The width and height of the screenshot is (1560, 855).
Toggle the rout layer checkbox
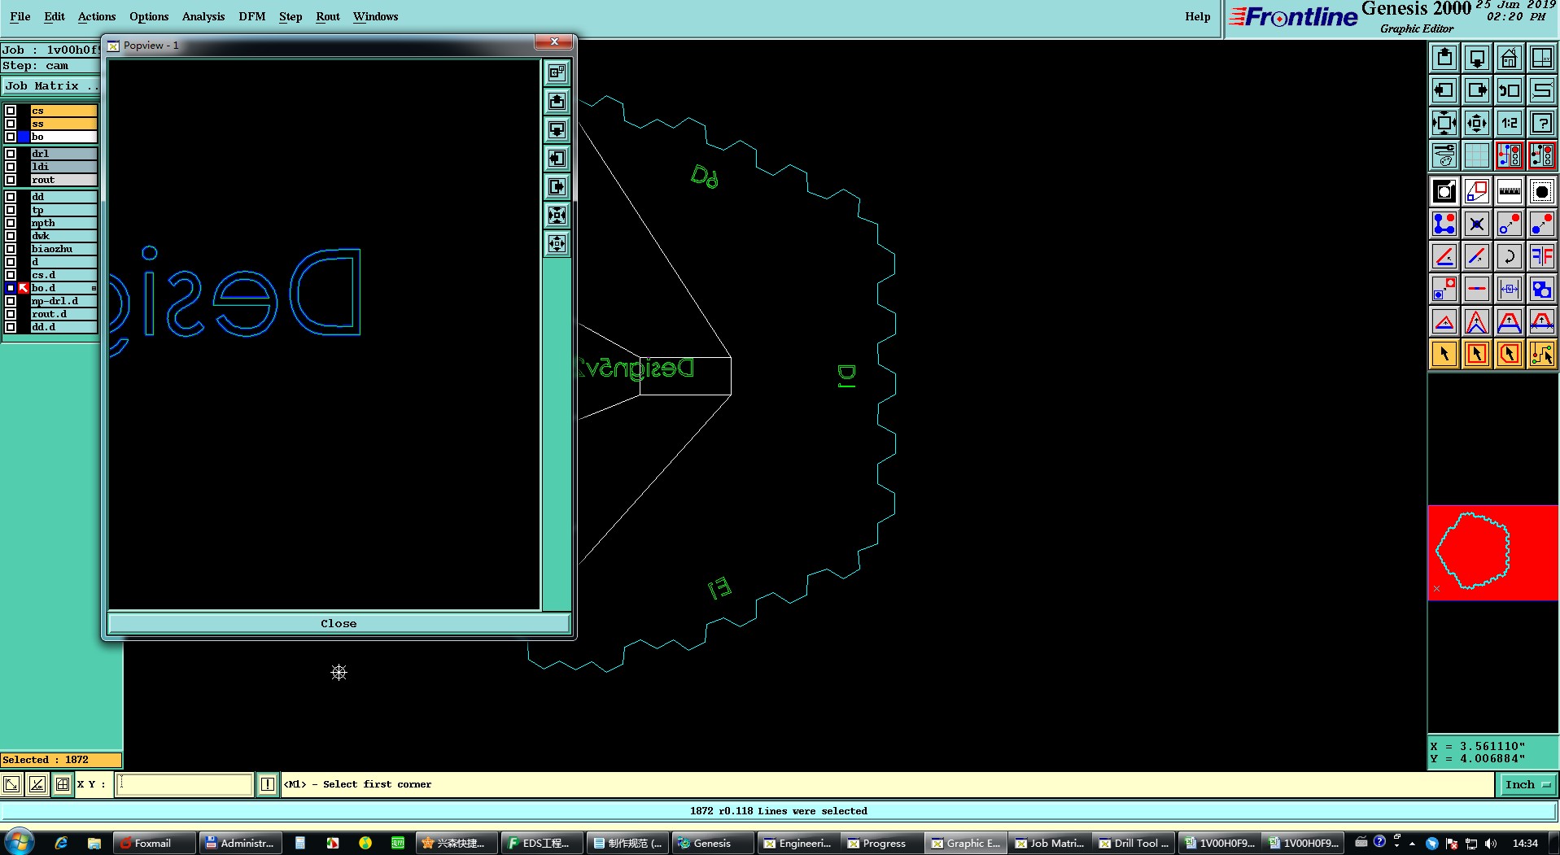click(x=11, y=180)
